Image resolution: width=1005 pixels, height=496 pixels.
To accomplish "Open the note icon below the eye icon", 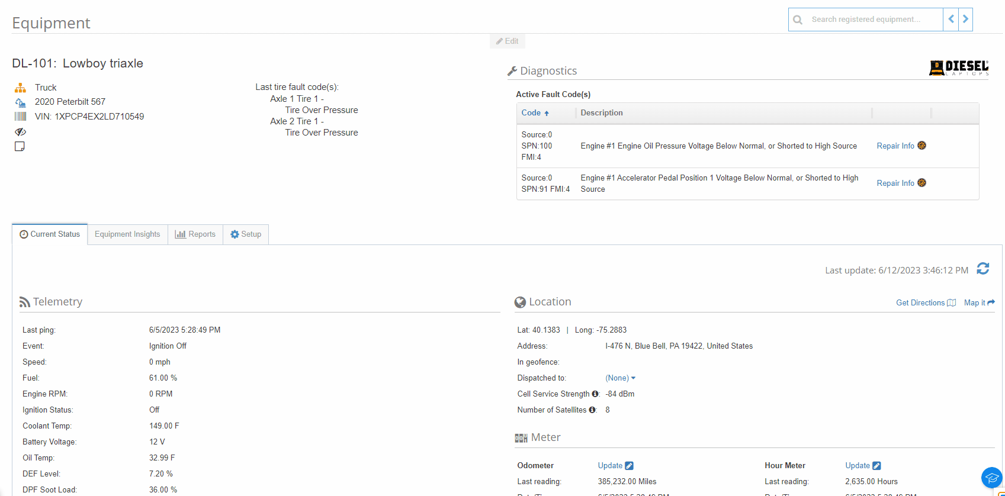I will 20,146.
